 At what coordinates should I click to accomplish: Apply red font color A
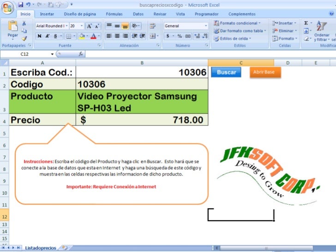[x=93, y=36]
